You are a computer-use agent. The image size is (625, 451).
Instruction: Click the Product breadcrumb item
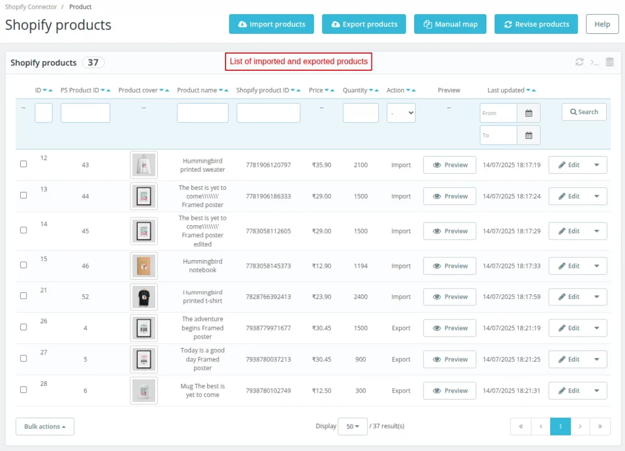click(x=80, y=7)
